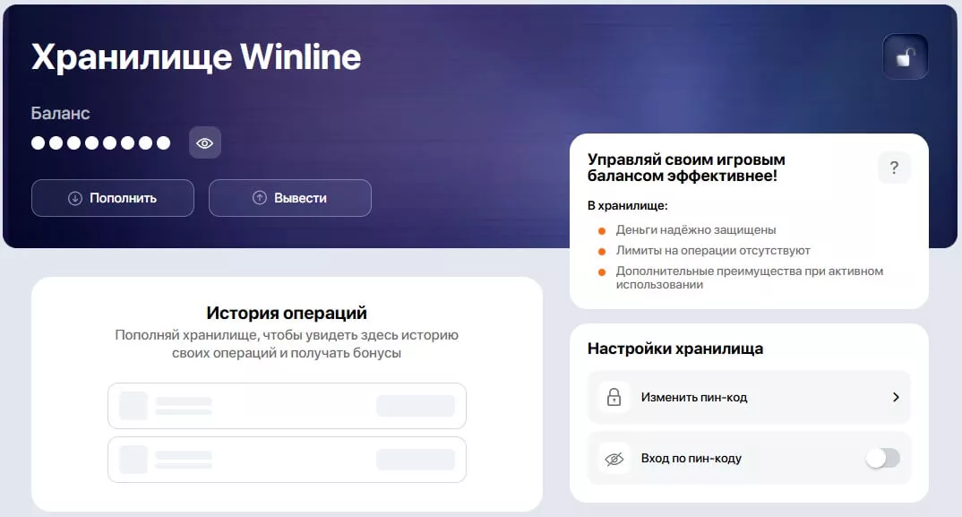Open the Изменить пин-код settings row

749,397
